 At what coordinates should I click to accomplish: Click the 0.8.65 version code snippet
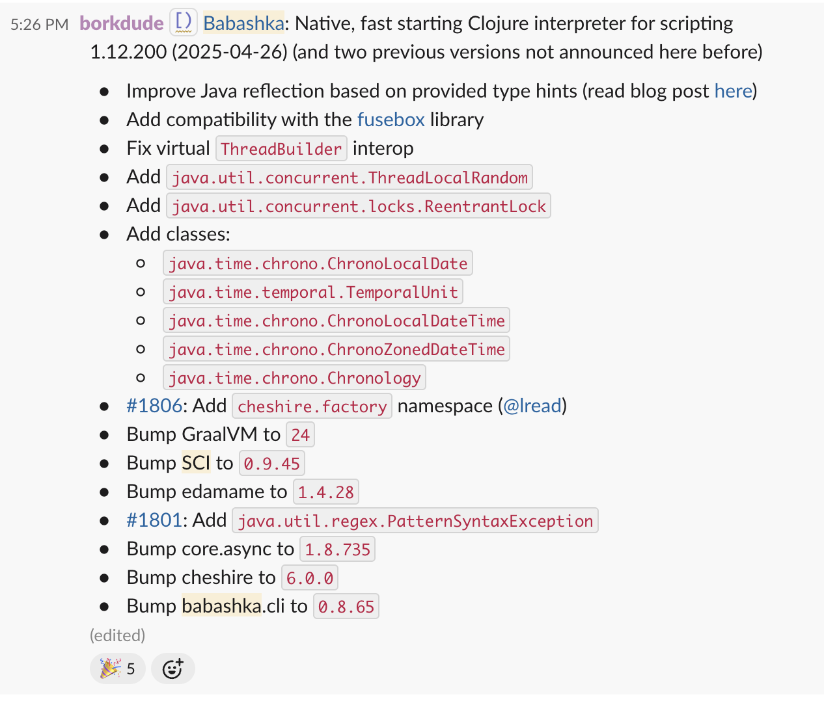(346, 607)
